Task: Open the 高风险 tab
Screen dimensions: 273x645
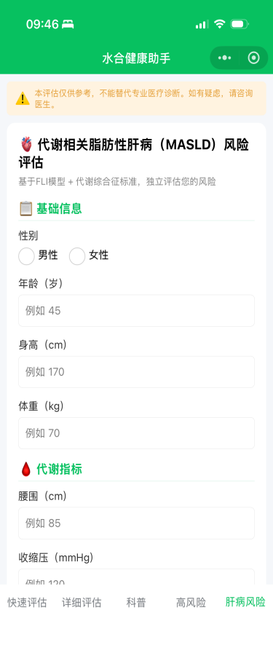Action: pyautogui.click(x=191, y=603)
